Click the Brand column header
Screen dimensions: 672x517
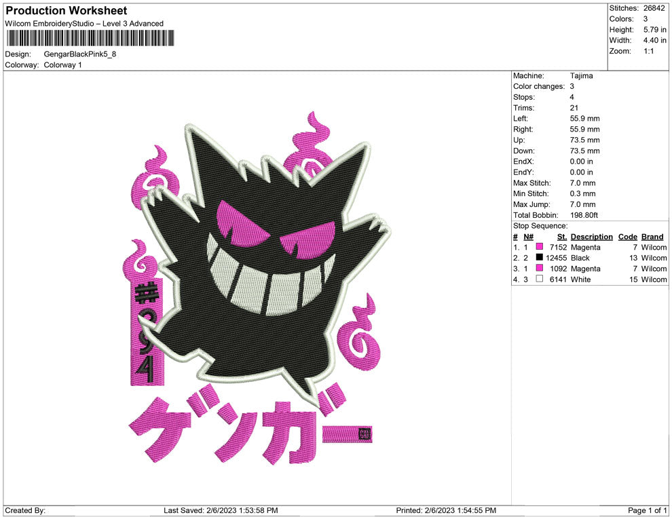pyautogui.click(x=652, y=237)
